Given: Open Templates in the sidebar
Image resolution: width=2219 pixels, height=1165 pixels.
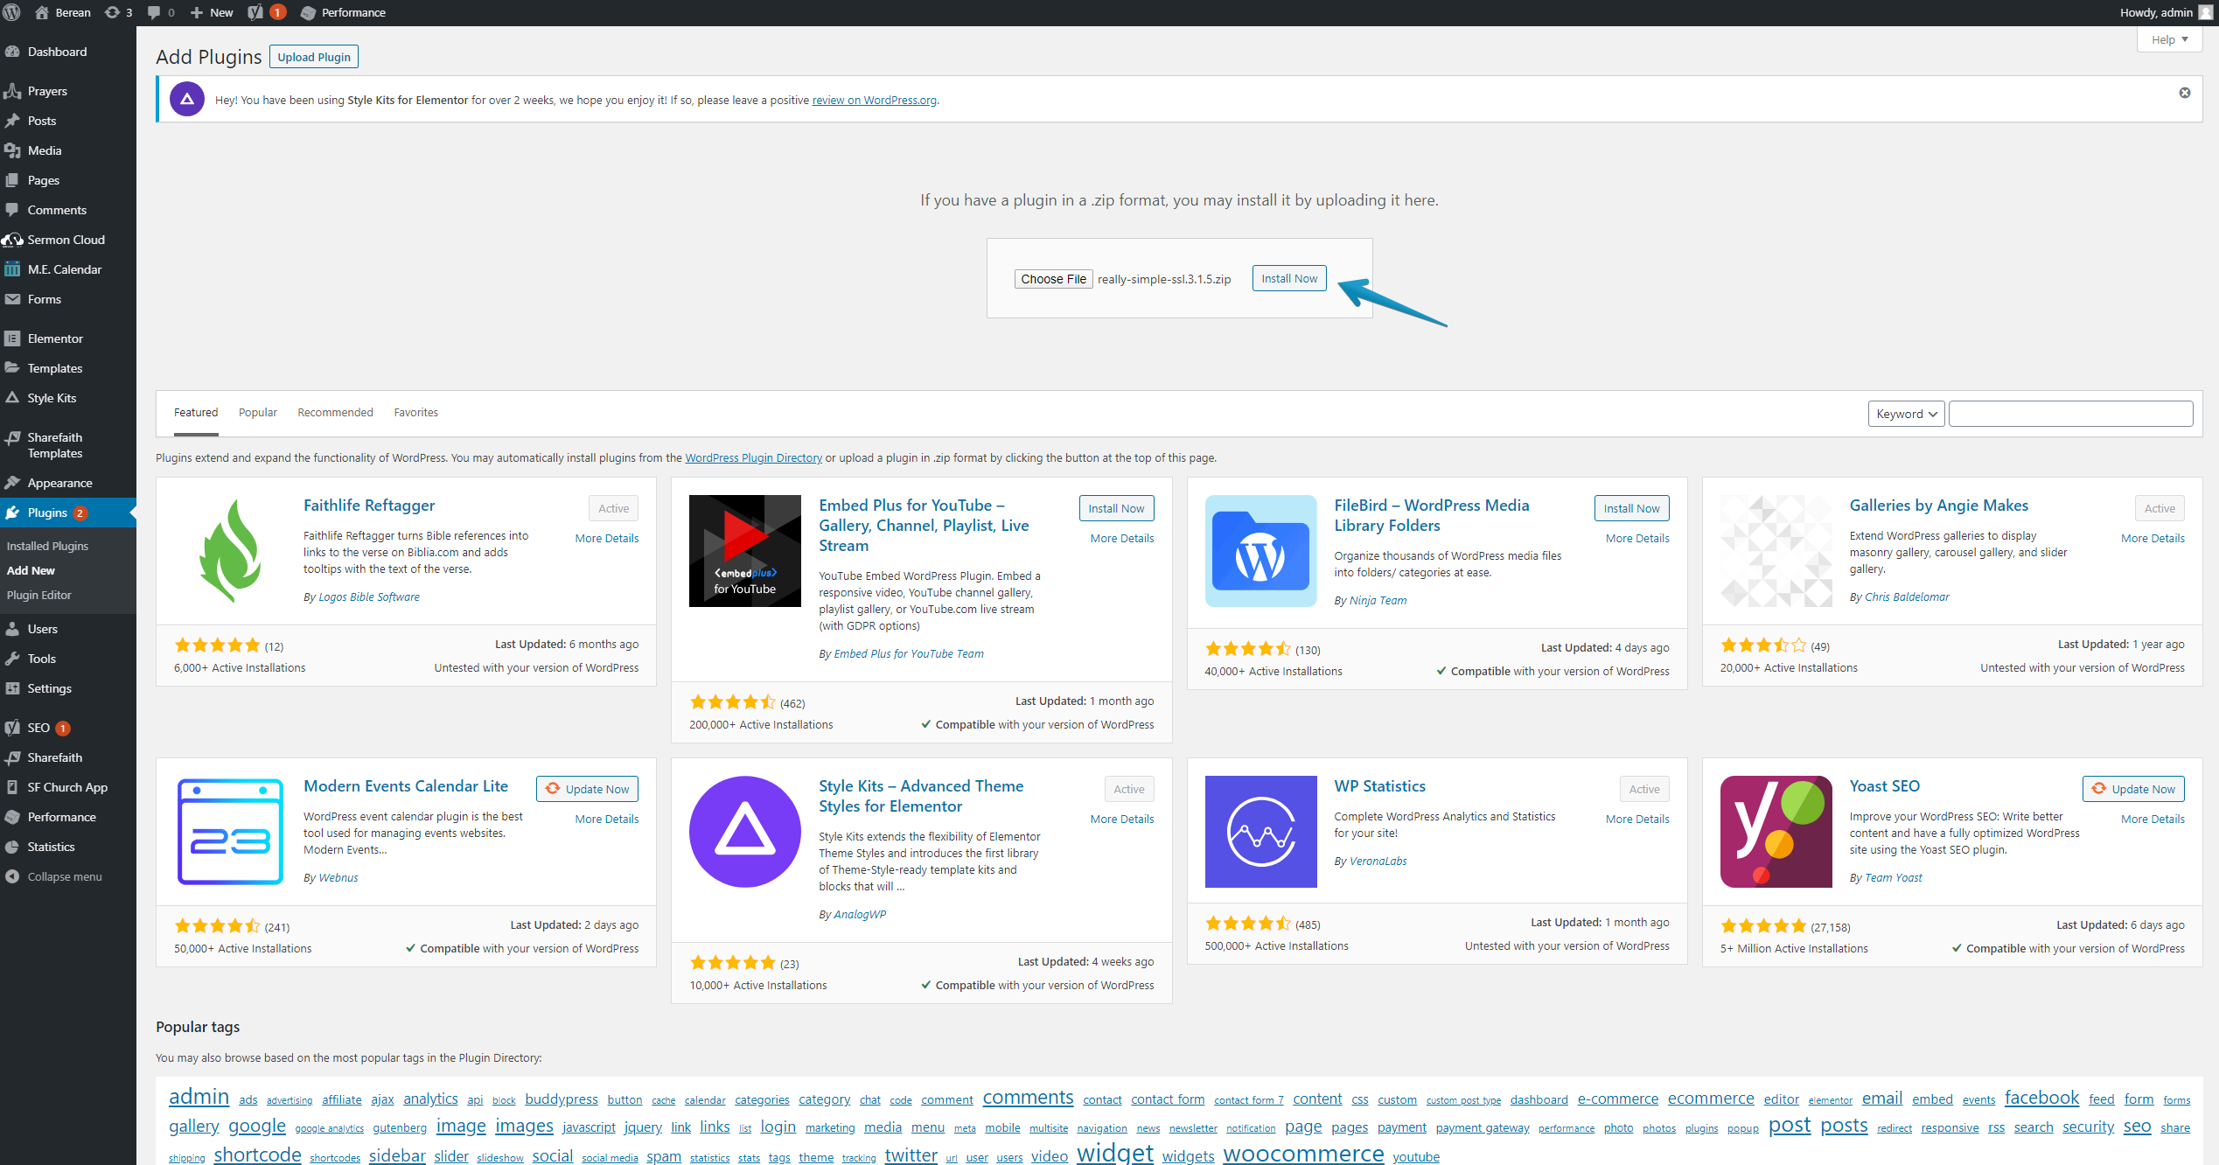Looking at the screenshot, I should click(x=54, y=368).
